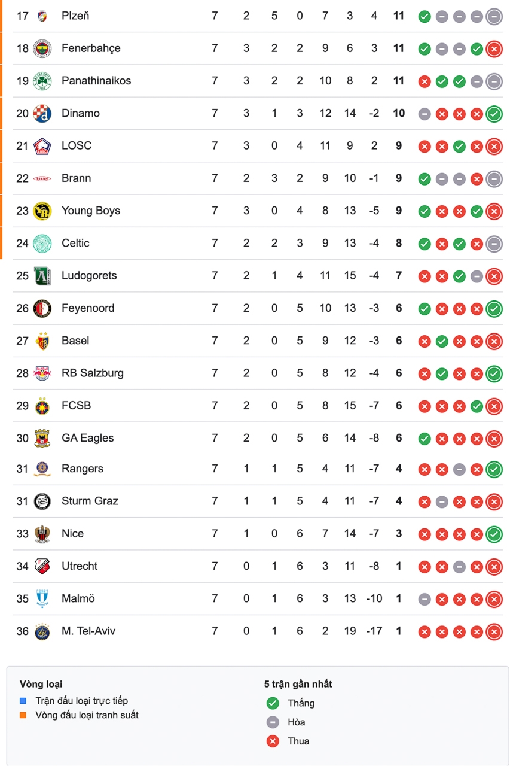Click the Sturm Graz team name
Viewport: 510px width, 766px height.
[90, 501]
